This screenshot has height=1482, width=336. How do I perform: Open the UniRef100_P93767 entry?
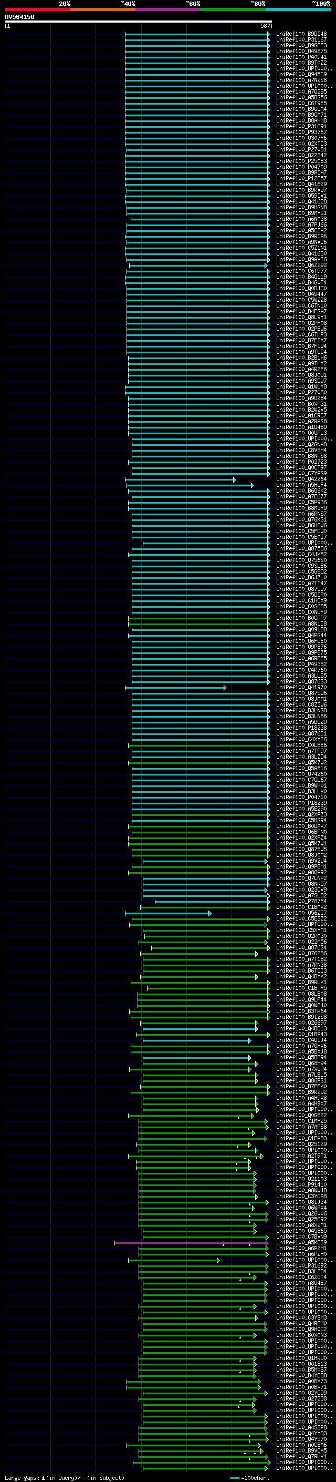point(301,132)
